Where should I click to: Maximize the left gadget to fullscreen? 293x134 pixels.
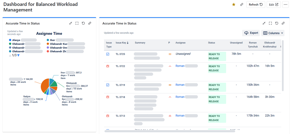coord(77,23)
